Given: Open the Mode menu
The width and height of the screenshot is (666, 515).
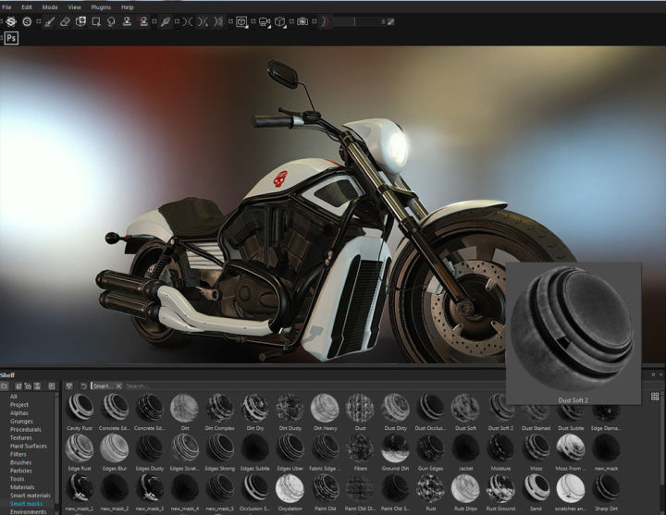Looking at the screenshot, I should point(49,6).
